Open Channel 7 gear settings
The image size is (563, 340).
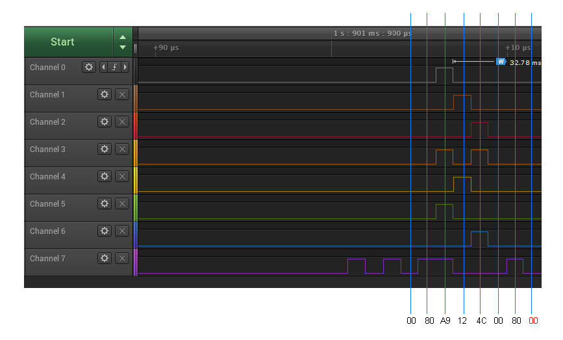coord(104,258)
